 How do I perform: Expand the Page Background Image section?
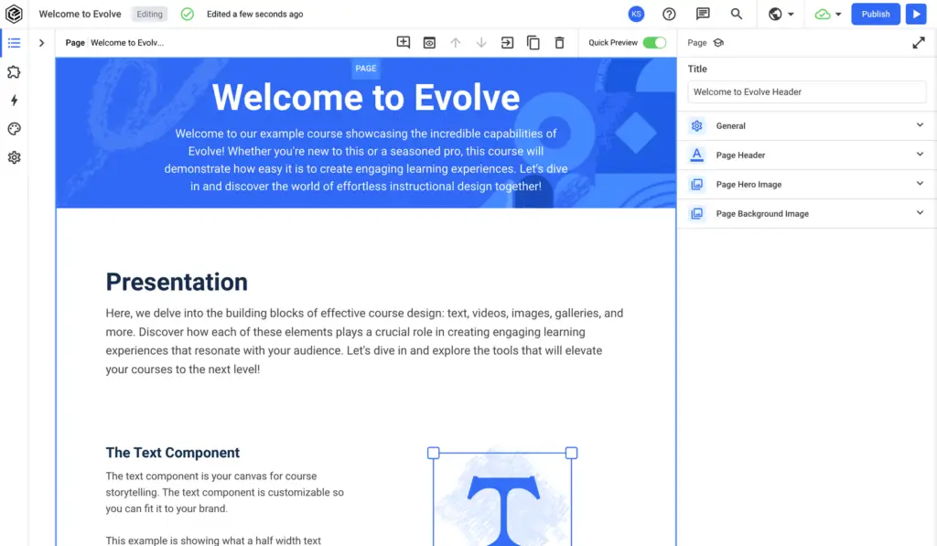point(805,213)
